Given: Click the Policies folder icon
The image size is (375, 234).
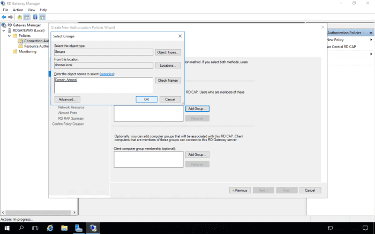Looking at the screenshot, I should pyautogui.click(x=15, y=36).
